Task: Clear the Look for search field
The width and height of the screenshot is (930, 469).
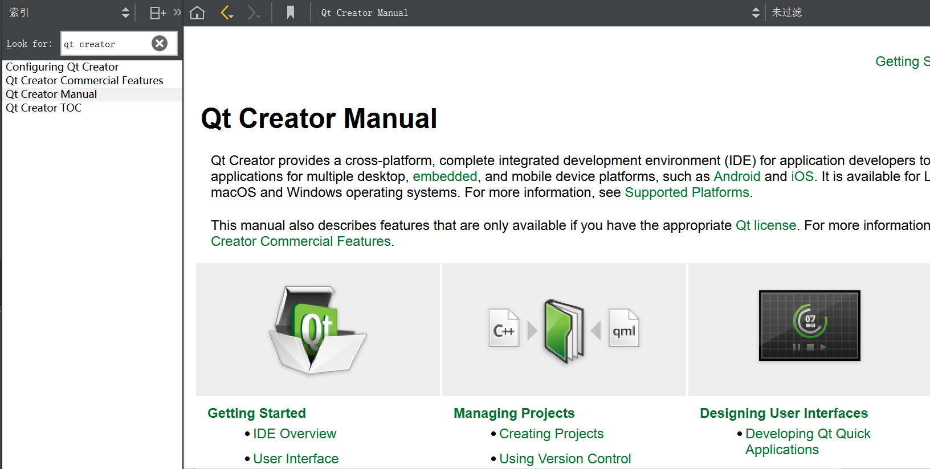Action: [160, 43]
